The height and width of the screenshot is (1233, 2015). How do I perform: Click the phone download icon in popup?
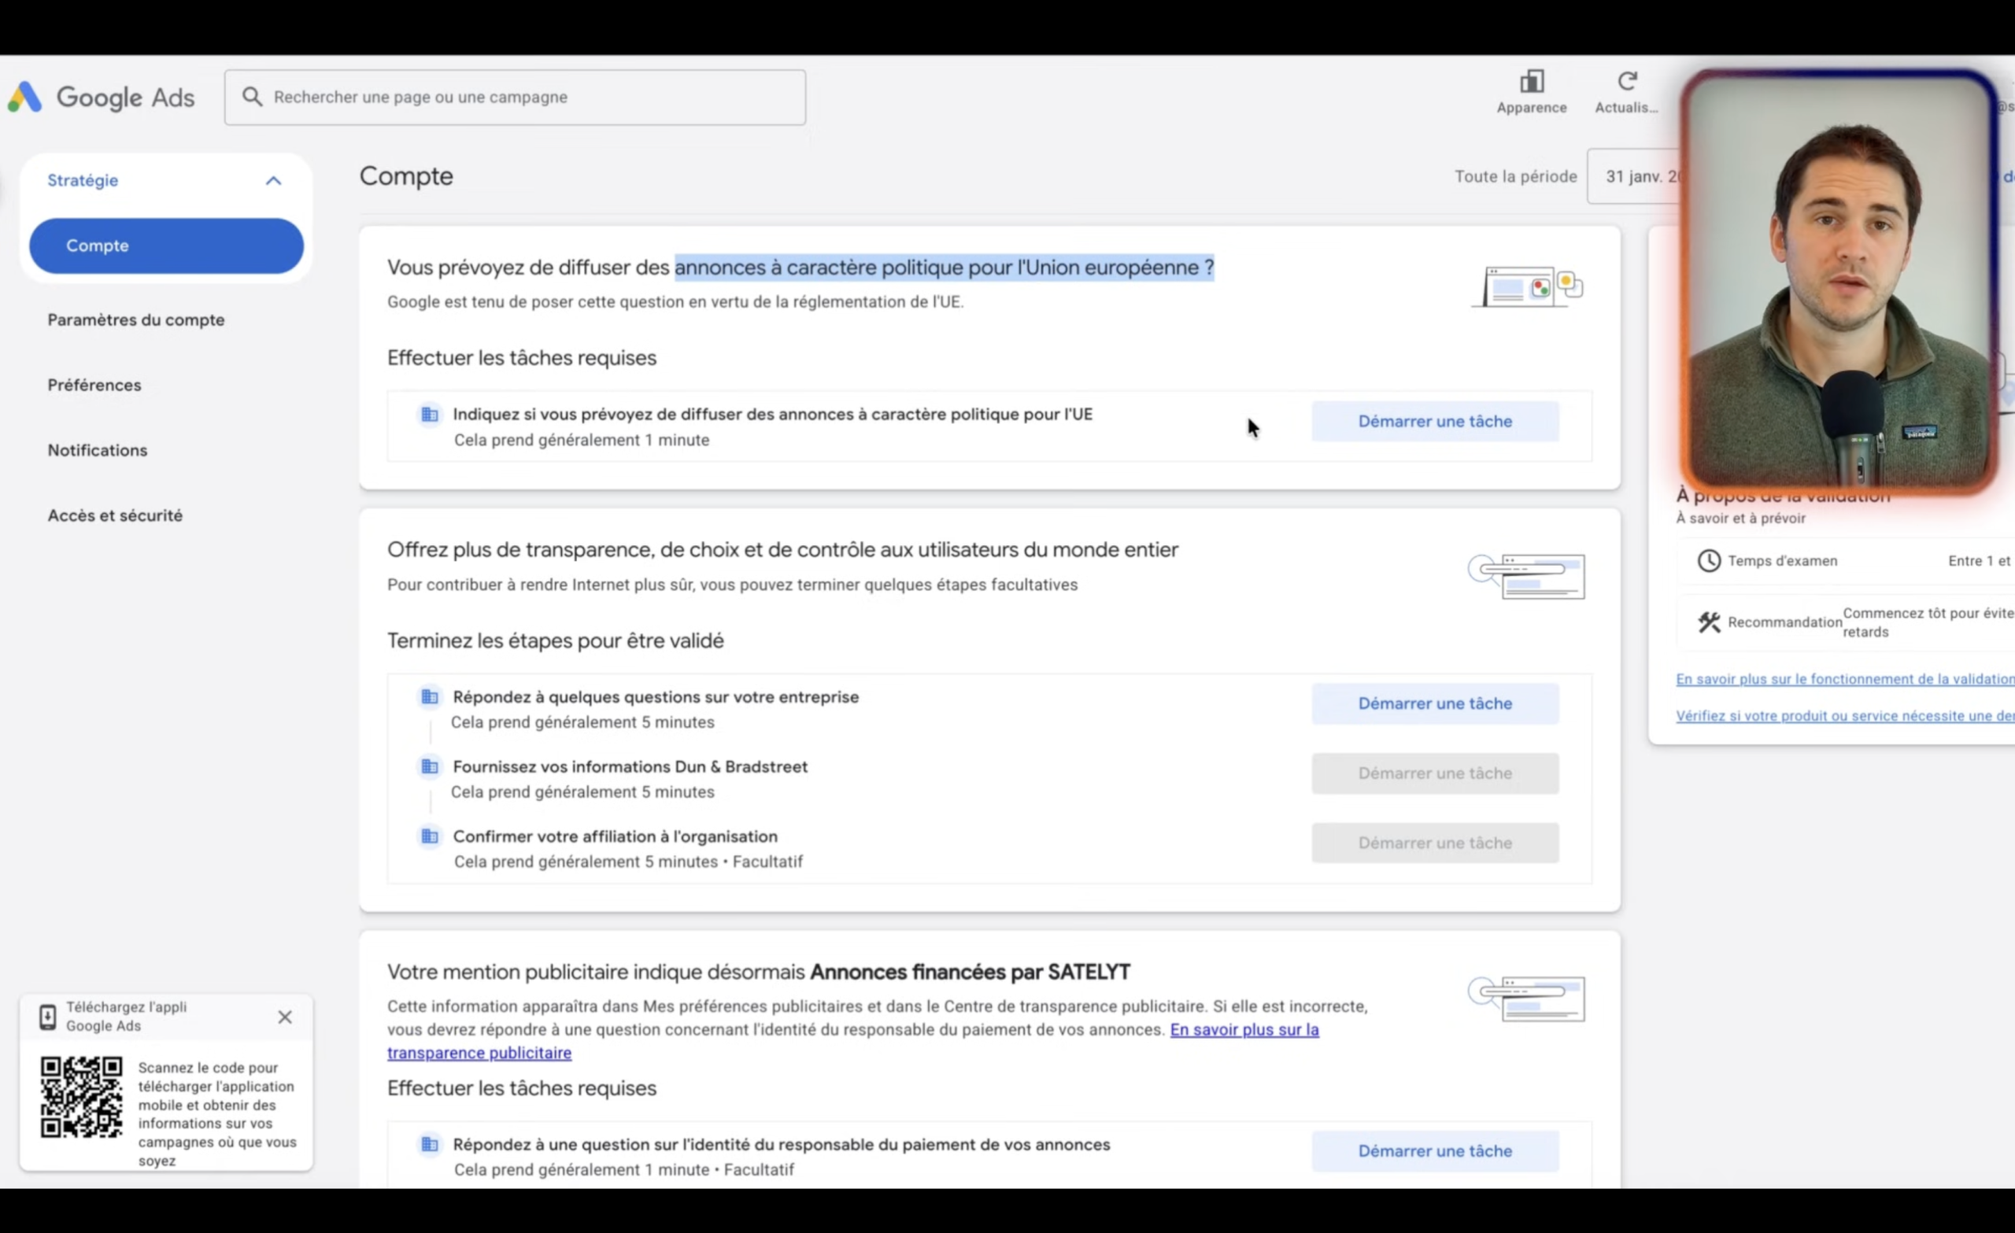click(x=47, y=1017)
